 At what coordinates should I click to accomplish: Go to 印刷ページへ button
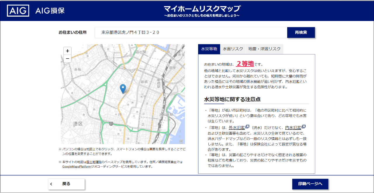pos(310,184)
